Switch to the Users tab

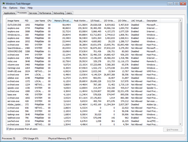[69, 13]
